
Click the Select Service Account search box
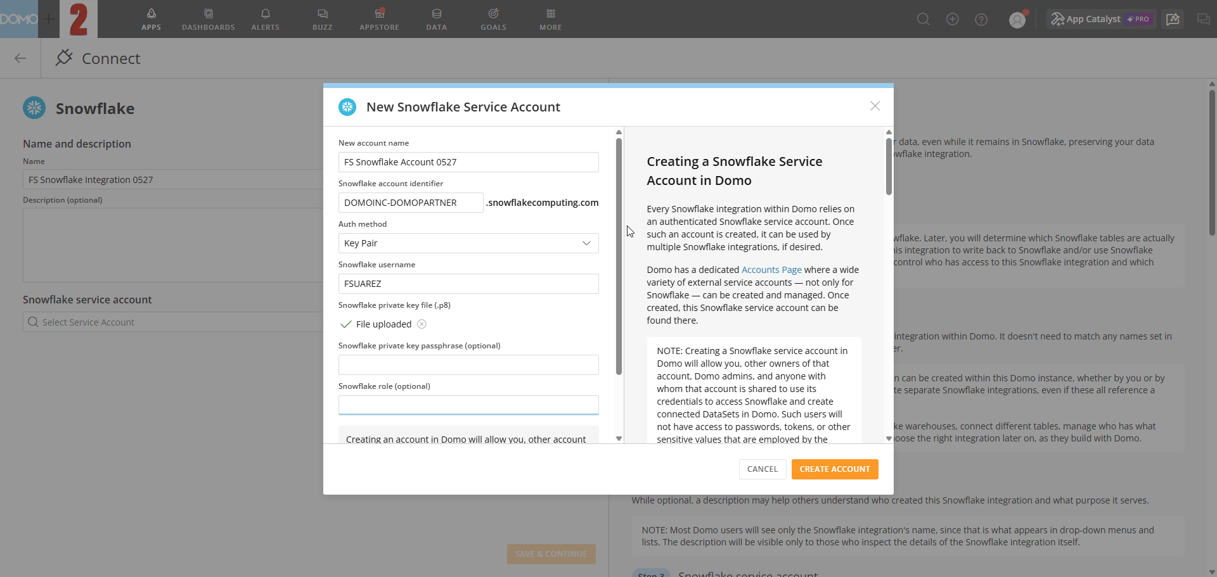coord(173,322)
